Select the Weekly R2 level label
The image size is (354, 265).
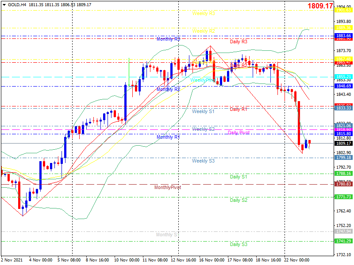coord(204,31)
